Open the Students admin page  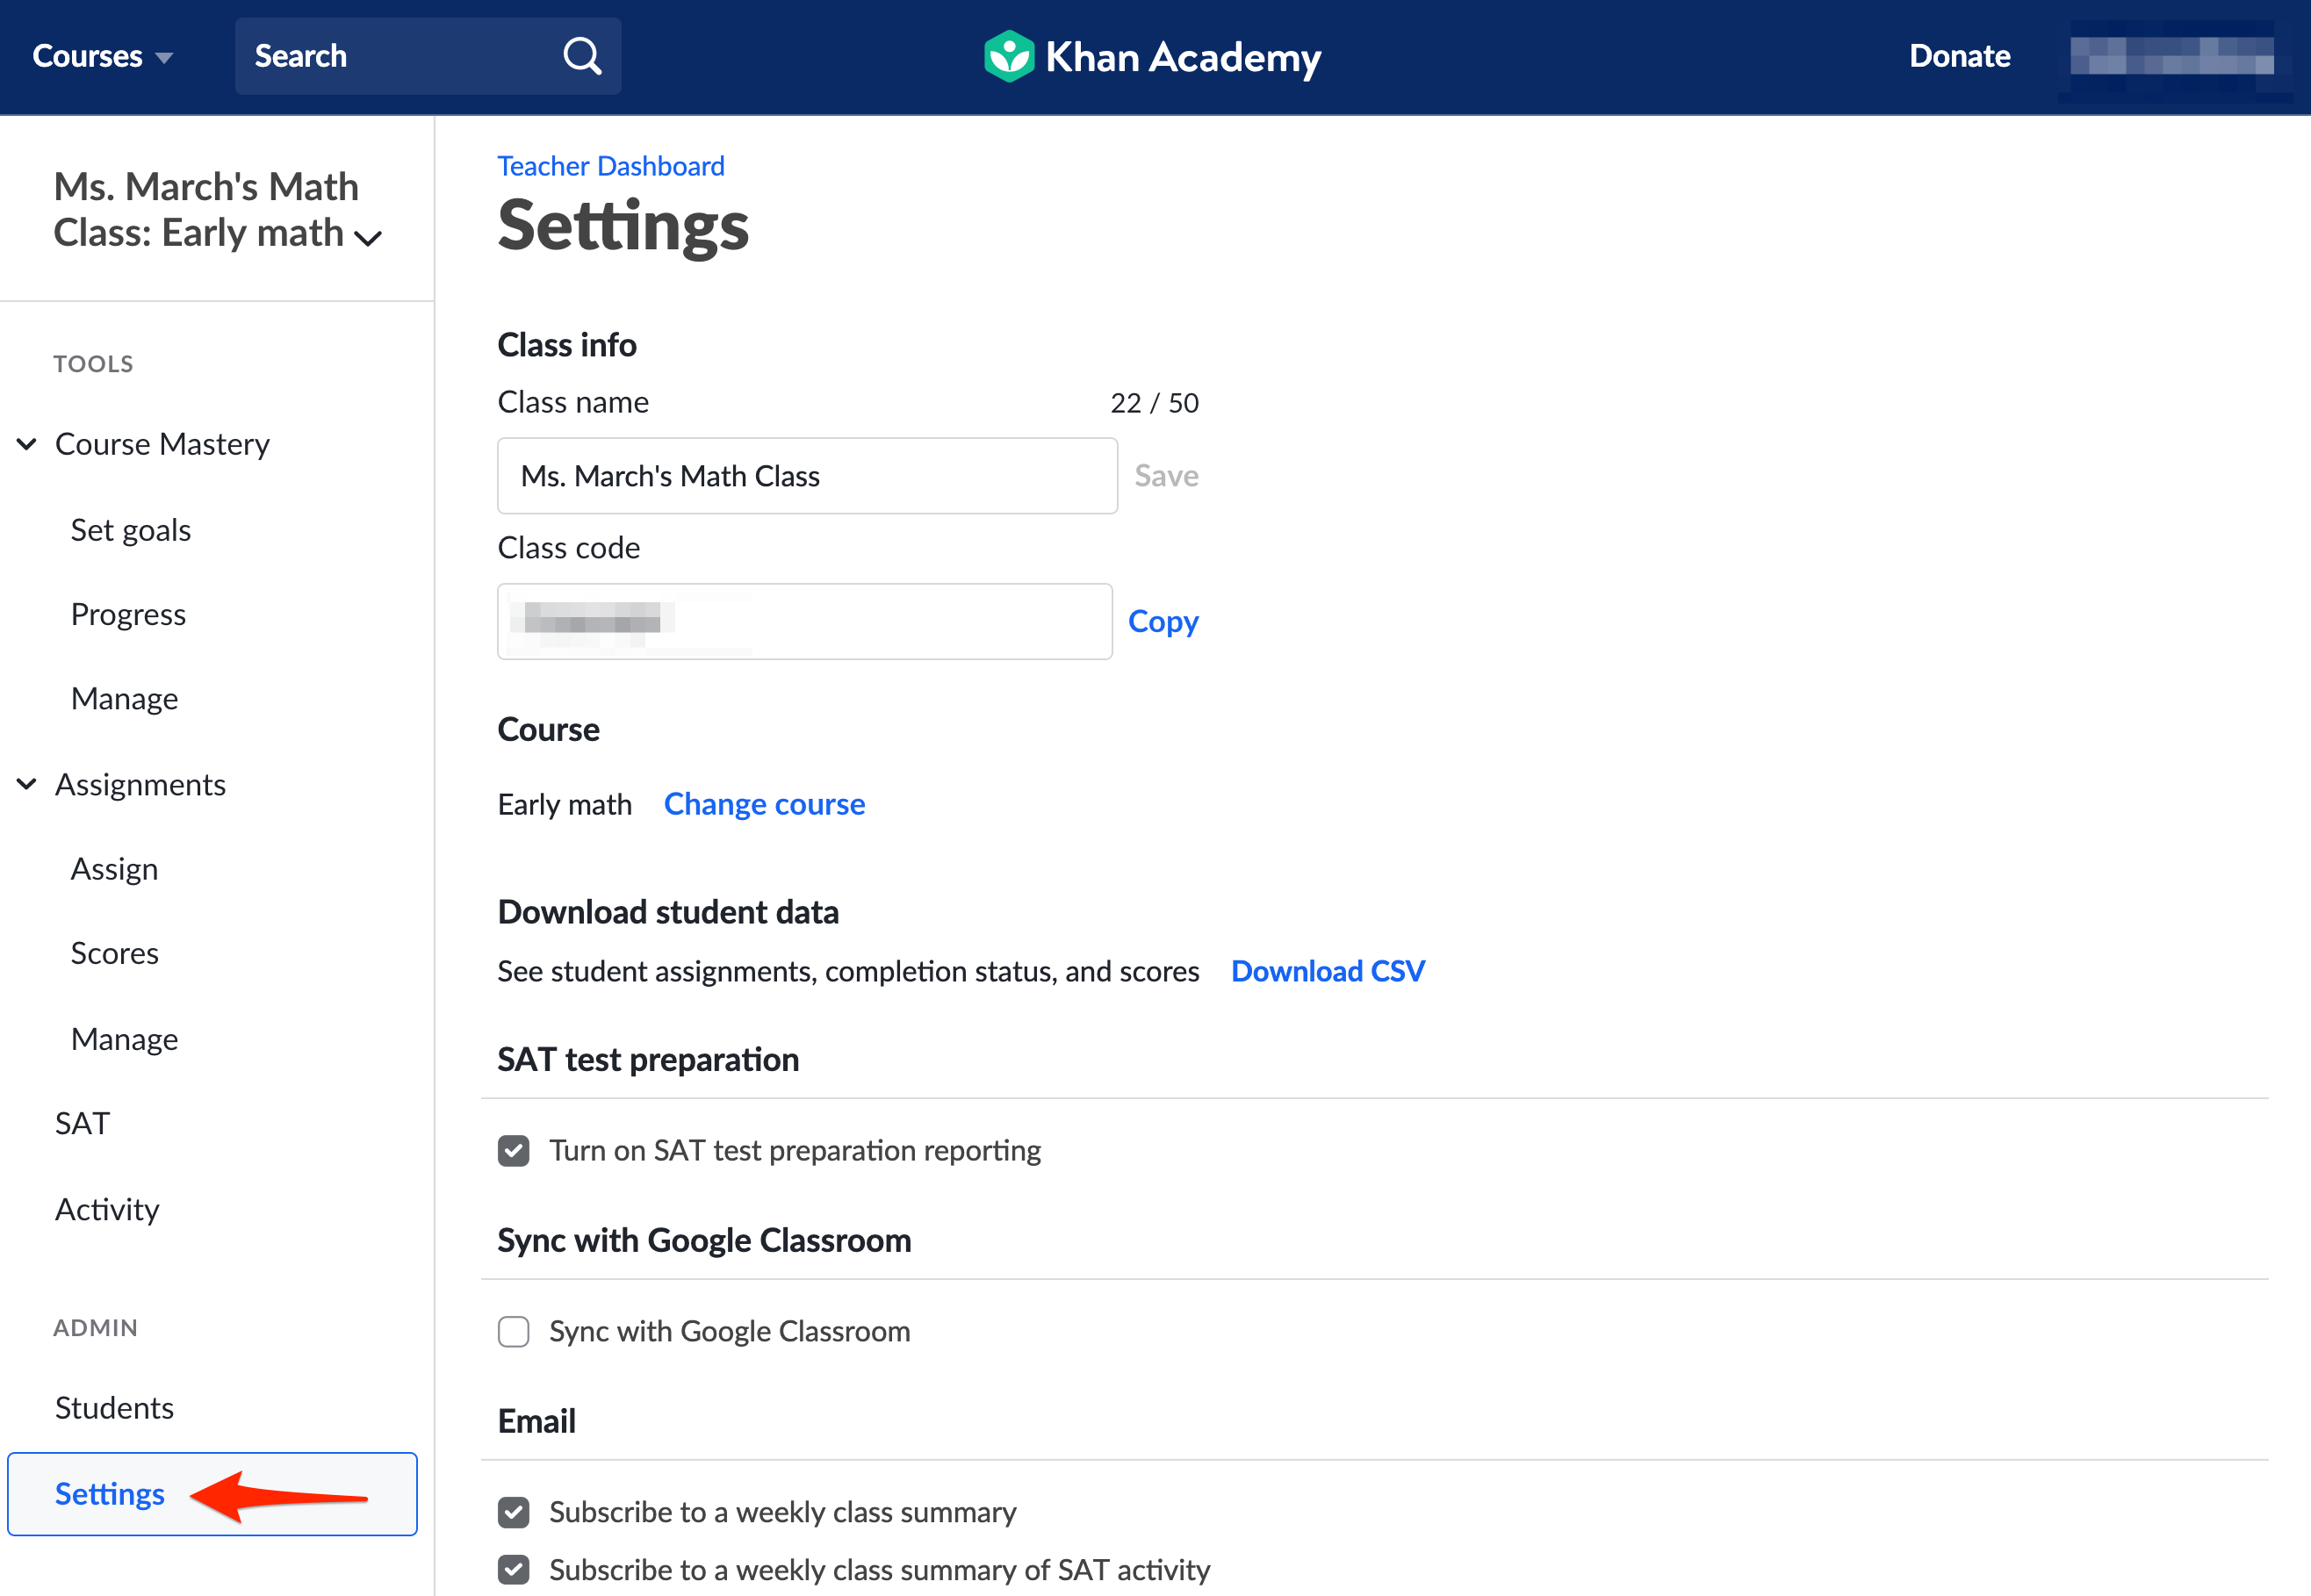(114, 1408)
